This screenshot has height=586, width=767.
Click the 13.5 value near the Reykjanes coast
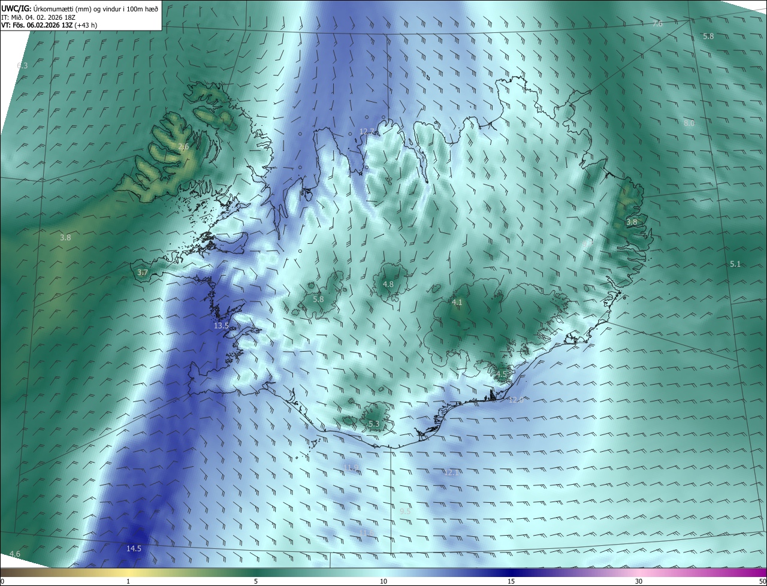point(221,325)
